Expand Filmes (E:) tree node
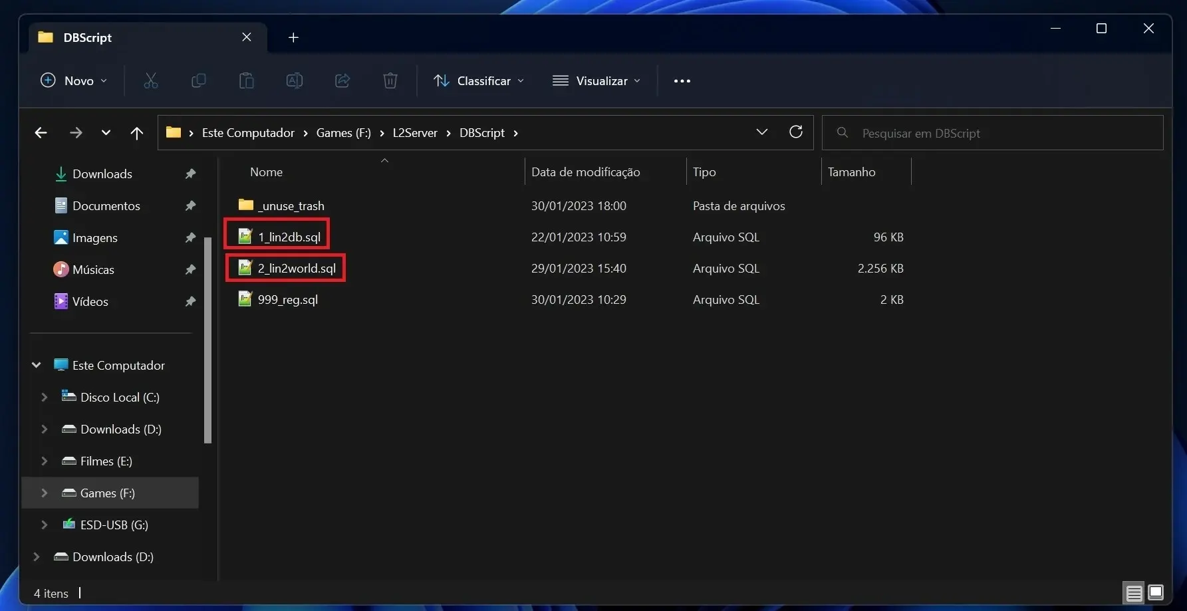Image resolution: width=1187 pixels, height=611 pixels. coord(45,461)
